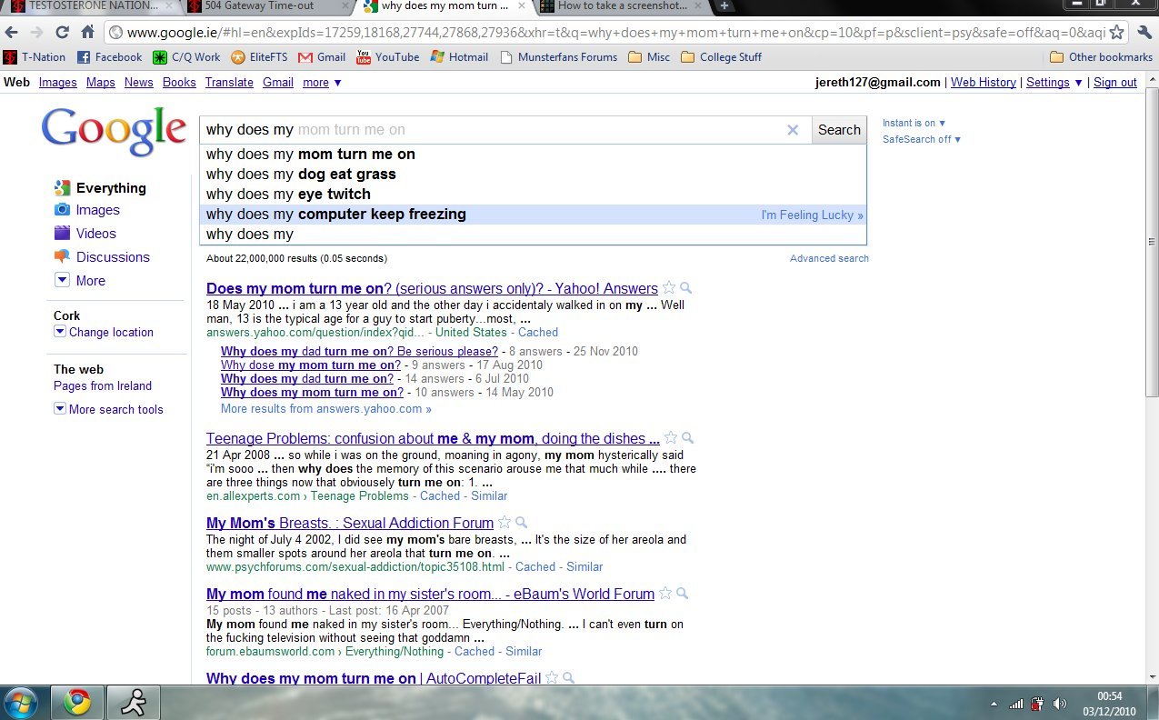Open the C/Q Work bookmark

tap(187, 56)
